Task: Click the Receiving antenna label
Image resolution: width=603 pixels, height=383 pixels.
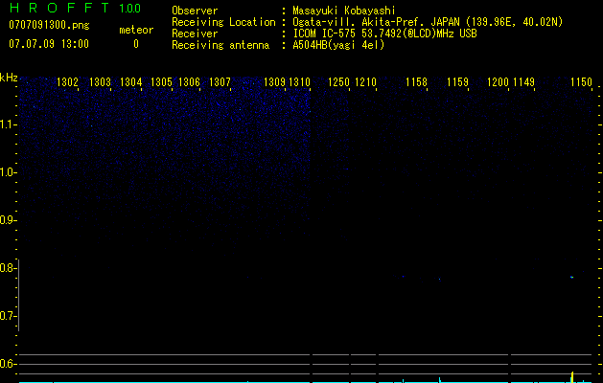Action: 220,45
